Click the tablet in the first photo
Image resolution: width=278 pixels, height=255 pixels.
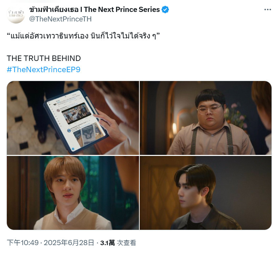pyautogui.click(x=76, y=121)
